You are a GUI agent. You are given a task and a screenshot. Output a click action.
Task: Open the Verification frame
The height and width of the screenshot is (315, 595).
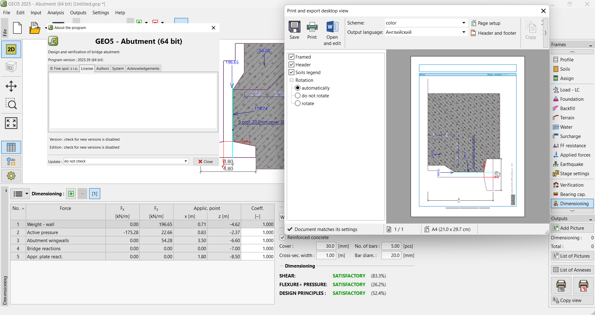[572, 185]
